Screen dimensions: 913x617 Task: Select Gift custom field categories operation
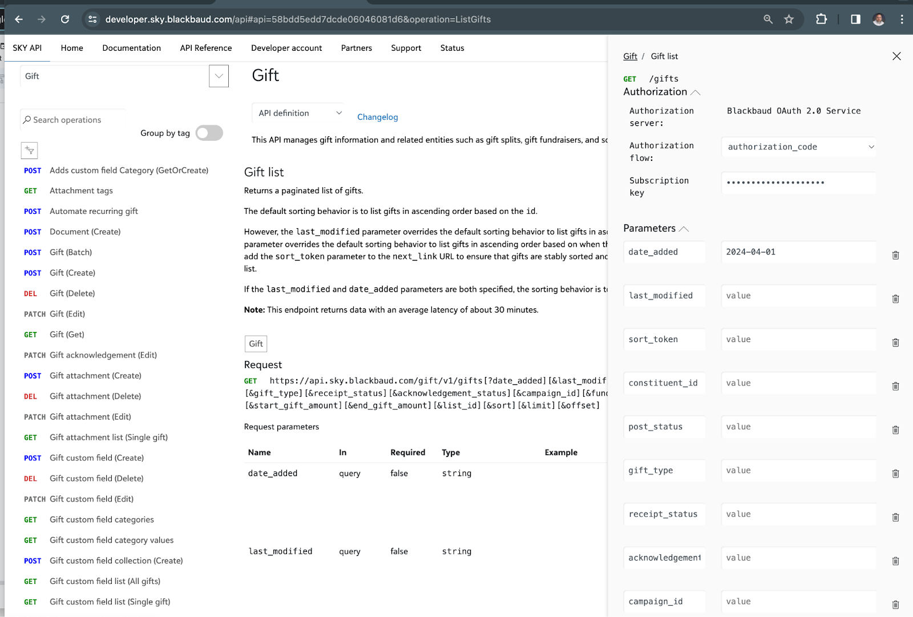point(102,519)
